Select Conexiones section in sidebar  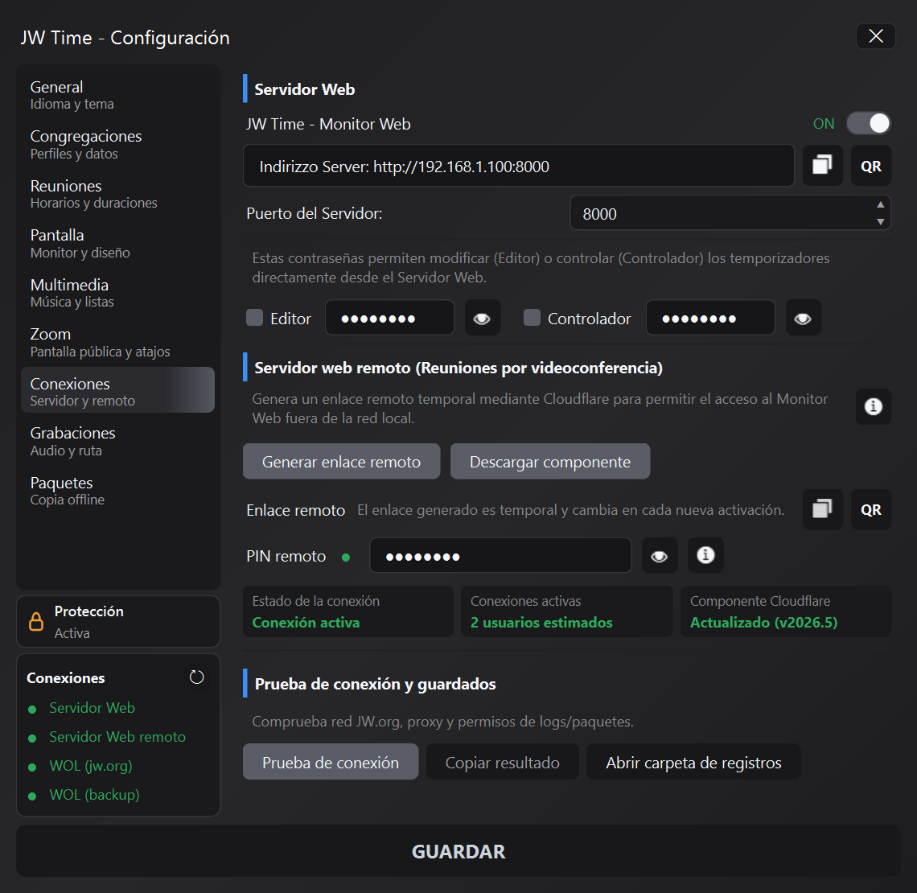(x=117, y=390)
